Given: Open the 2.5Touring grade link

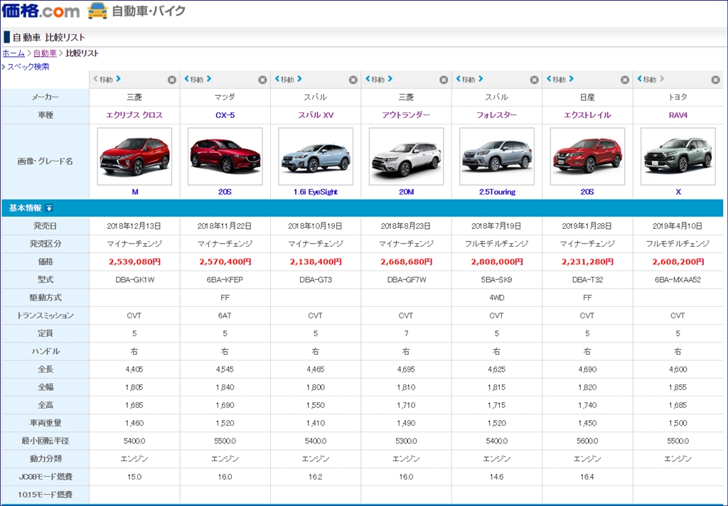Looking at the screenshot, I should pos(497,192).
